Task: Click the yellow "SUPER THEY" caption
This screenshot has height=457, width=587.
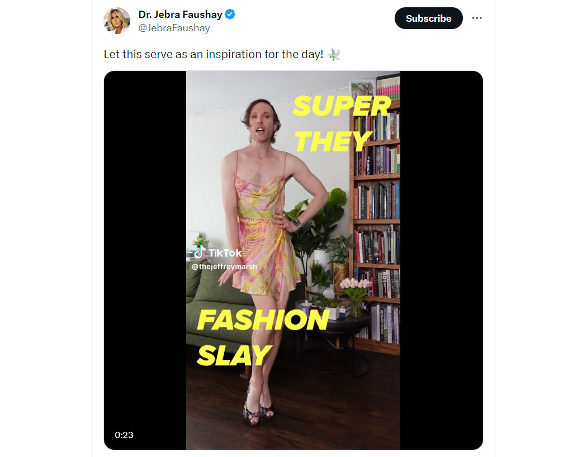Action: (x=341, y=124)
